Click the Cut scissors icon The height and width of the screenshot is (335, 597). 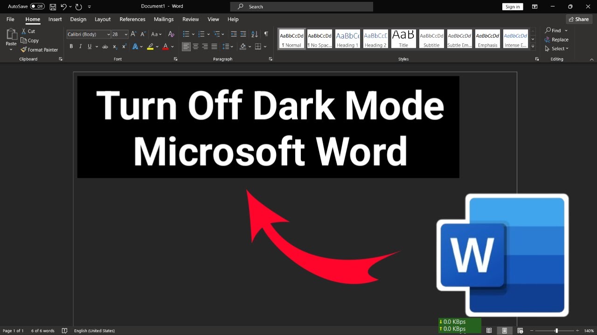pyautogui.click(x=24, y=31)
